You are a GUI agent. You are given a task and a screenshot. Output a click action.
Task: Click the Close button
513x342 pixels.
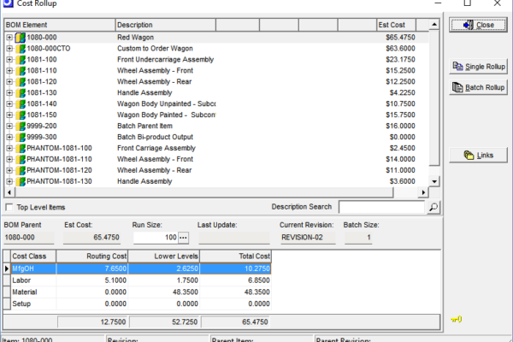[x=478, y=25]
